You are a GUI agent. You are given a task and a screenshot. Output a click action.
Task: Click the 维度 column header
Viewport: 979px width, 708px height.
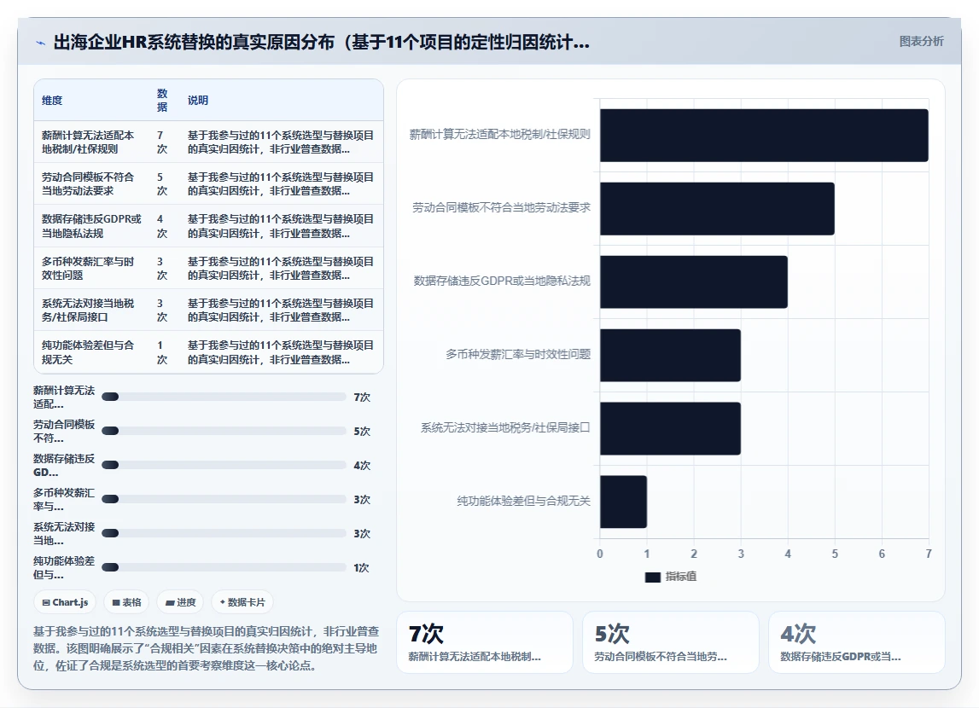pos(52,100)
